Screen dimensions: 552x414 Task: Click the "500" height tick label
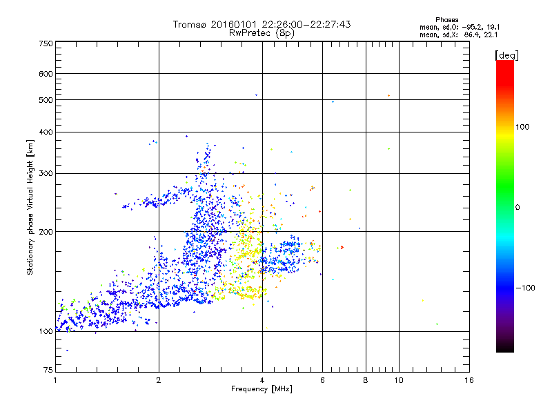click(46, 100)
